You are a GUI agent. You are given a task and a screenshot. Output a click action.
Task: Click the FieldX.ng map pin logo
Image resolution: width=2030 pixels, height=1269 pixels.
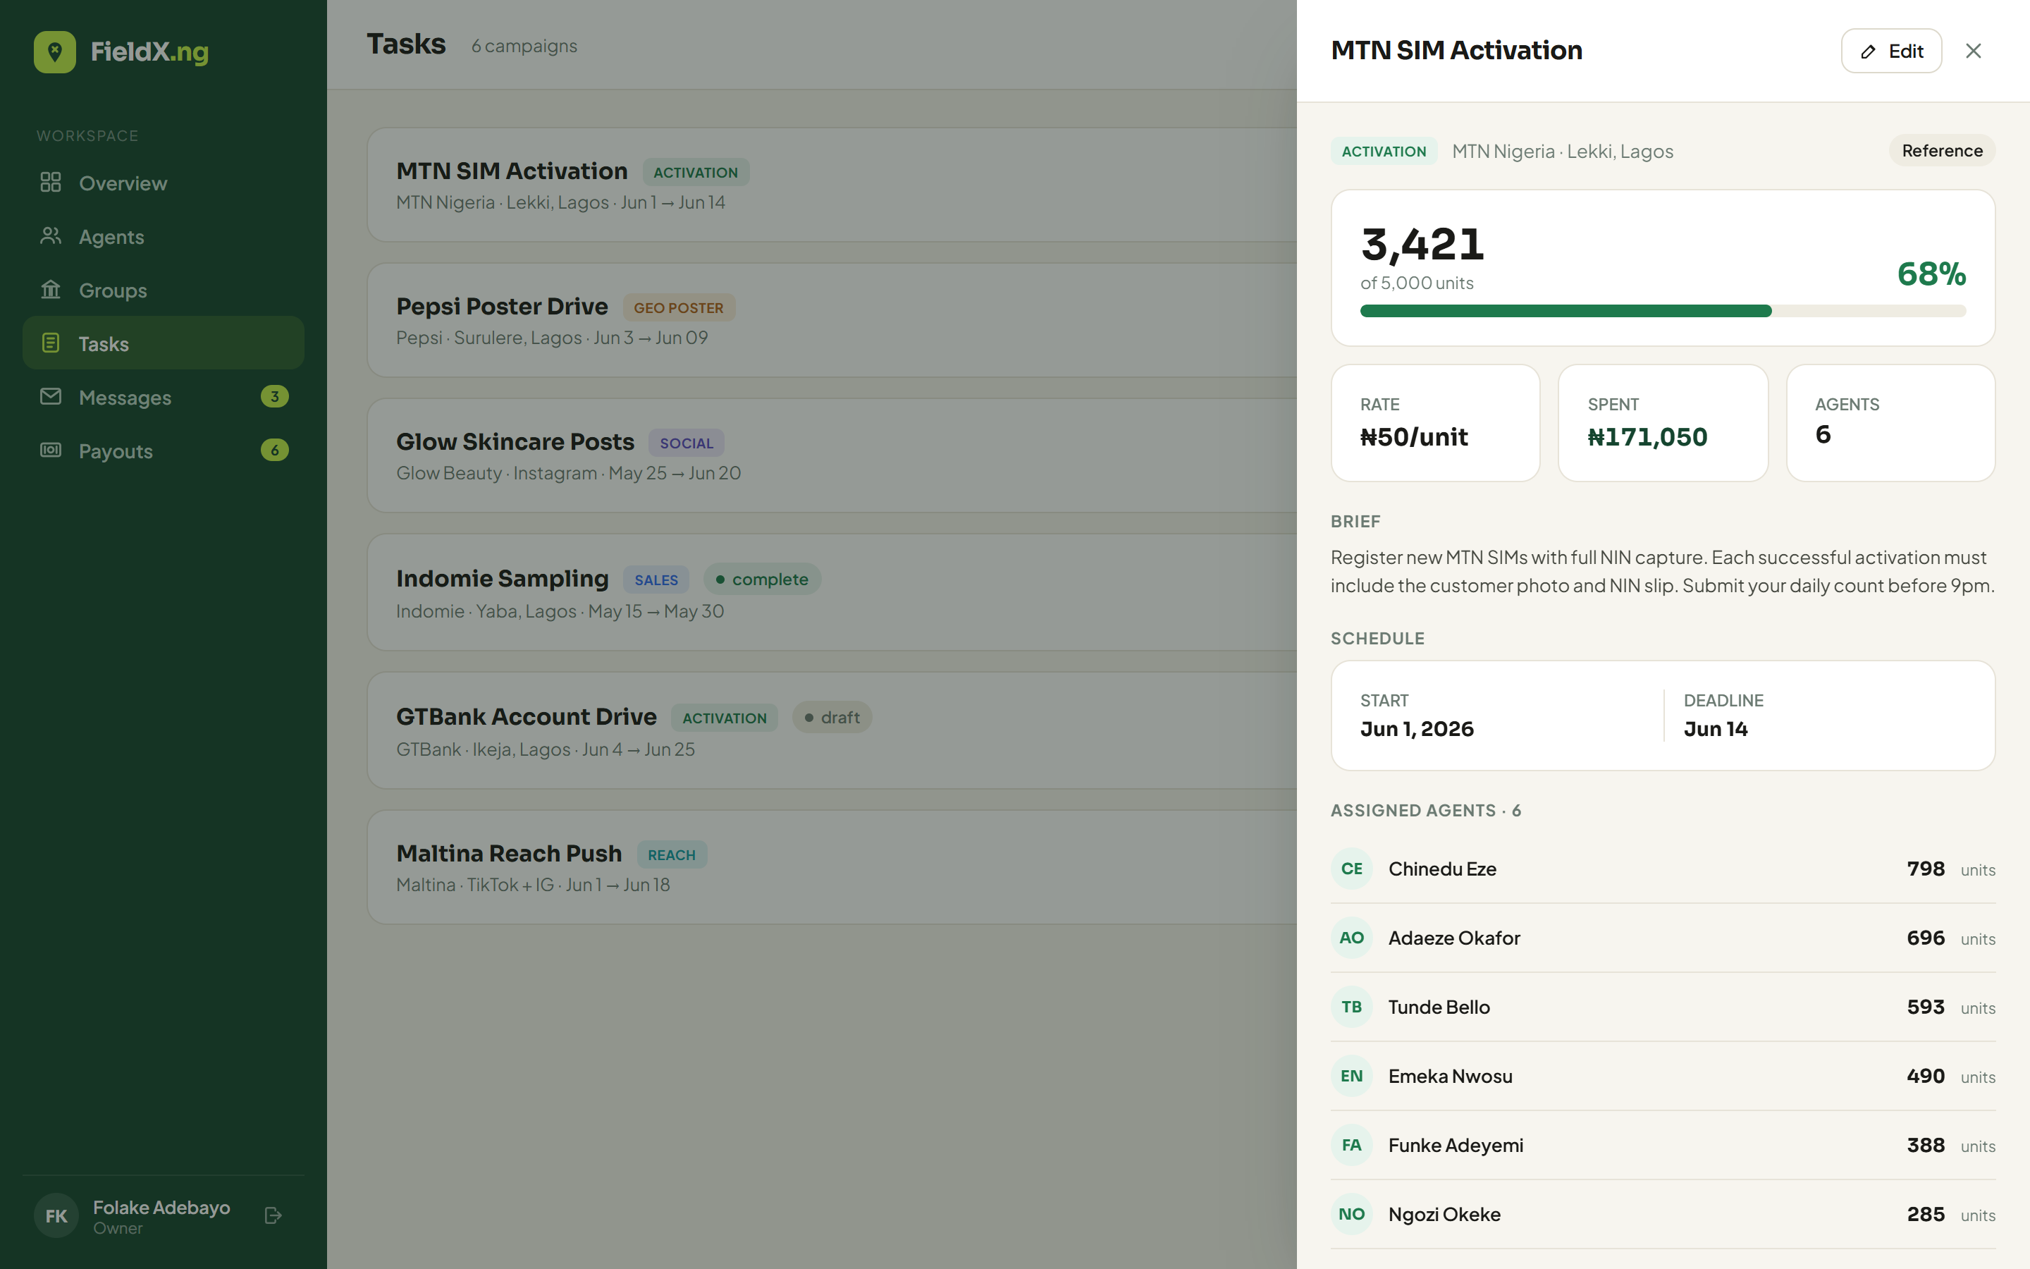point(54,52)
